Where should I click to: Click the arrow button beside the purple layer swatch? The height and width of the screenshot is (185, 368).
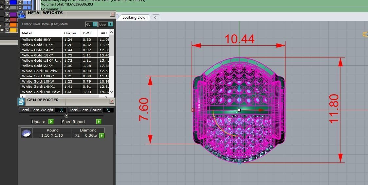click(7, 14)
